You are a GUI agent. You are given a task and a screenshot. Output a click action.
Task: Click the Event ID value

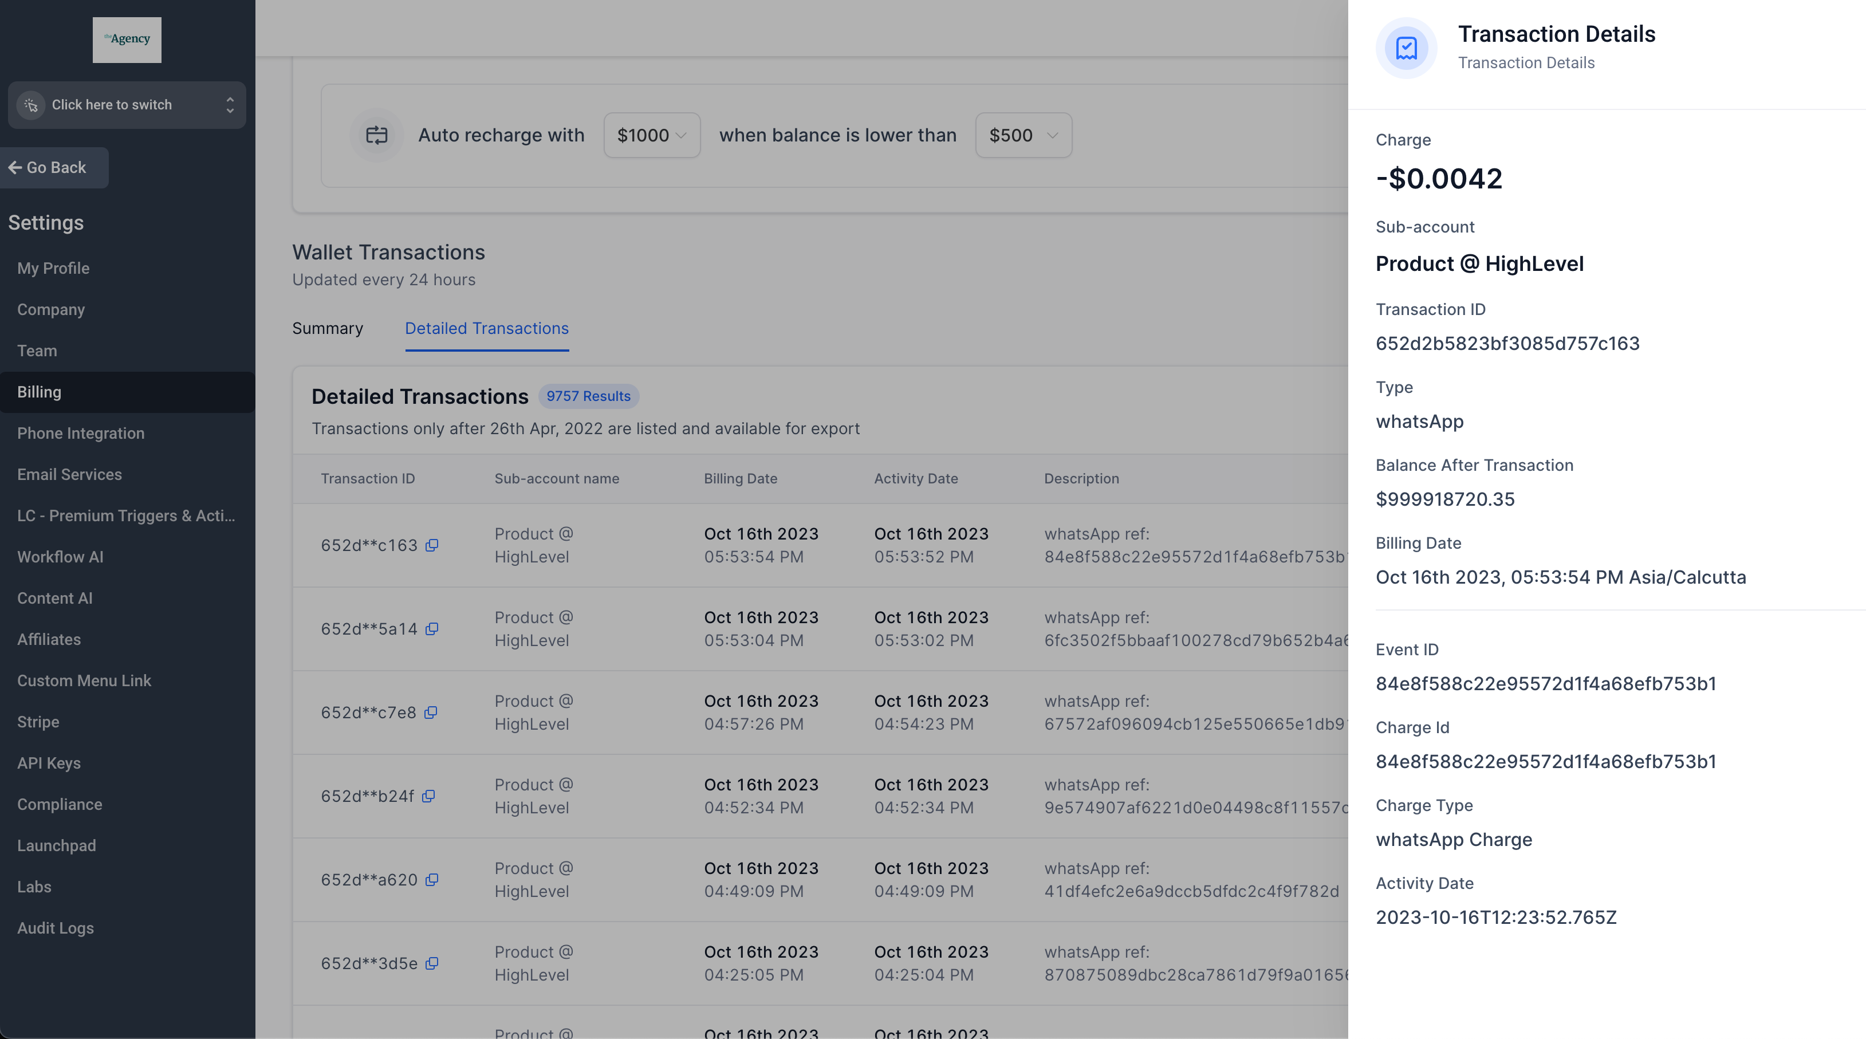[1546, 684]
